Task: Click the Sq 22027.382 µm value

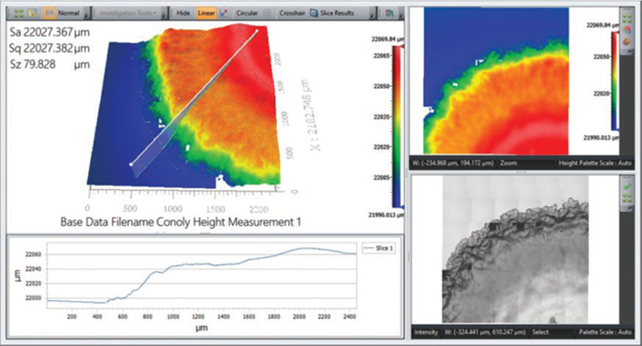Action: [x=50, y=49]
